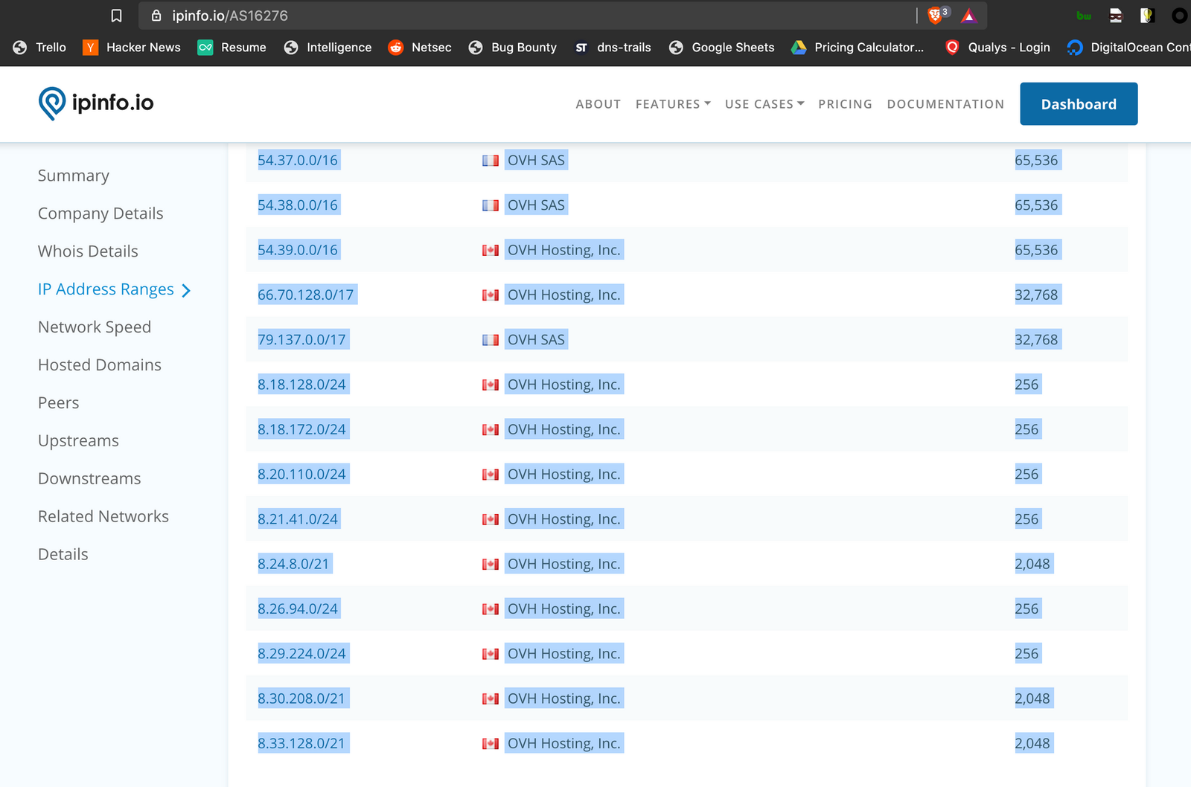Click OVH Hosting, Inc. in 66.70.128.0/17 row
The image size is (1191, 787).
tap(563, 295)
